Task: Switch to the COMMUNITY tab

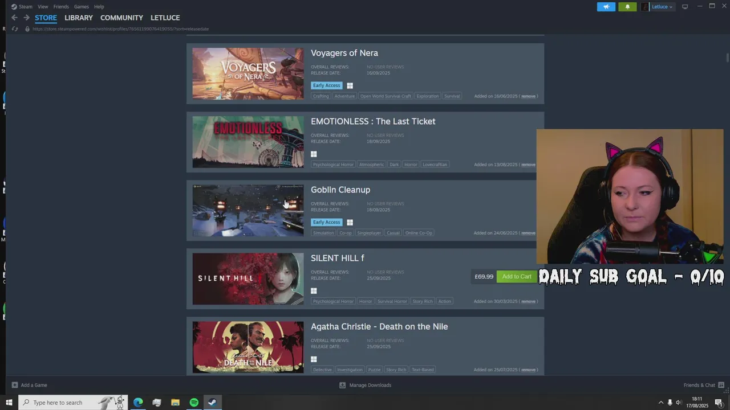Action: click(121, 18)
